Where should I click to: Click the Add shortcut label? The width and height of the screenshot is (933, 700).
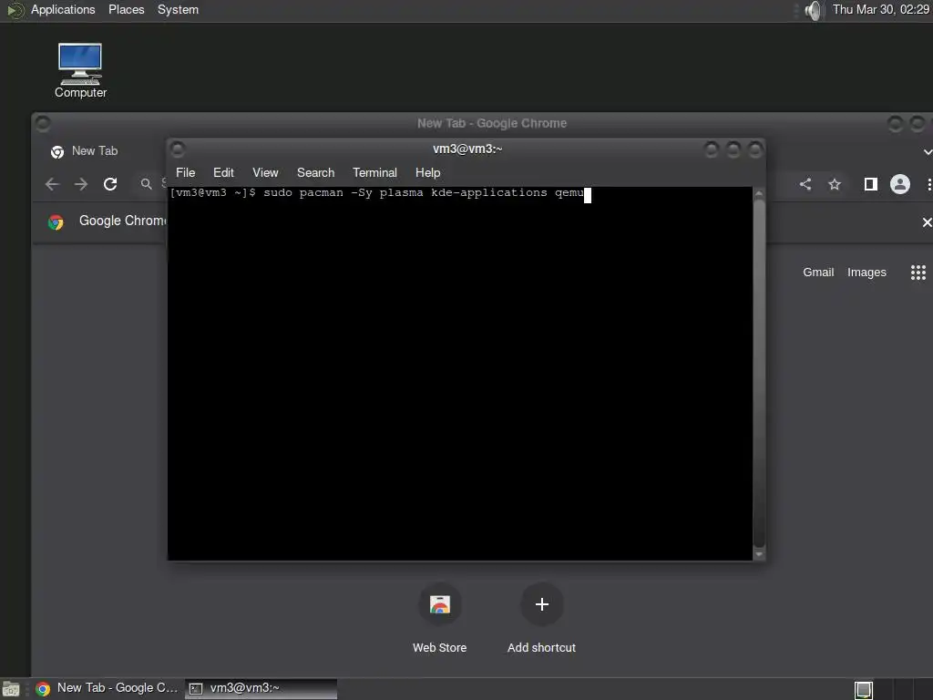(541, 648)
